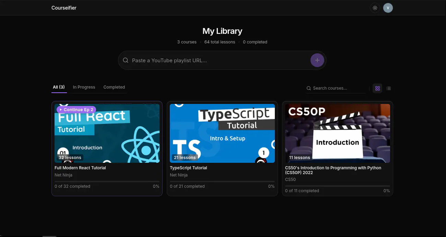Click the 0 completed stat
The height and width of the screenshot is (237, 446).
click(x=255, y=42)
